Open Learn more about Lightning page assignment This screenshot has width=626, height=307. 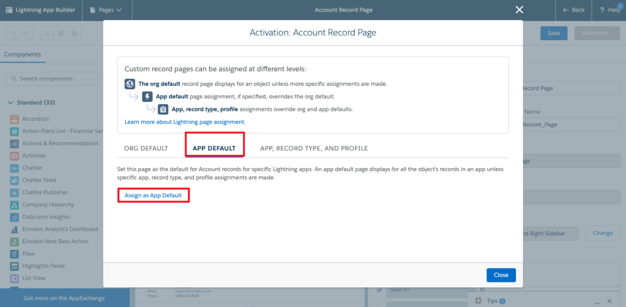(x=184, y=122)
